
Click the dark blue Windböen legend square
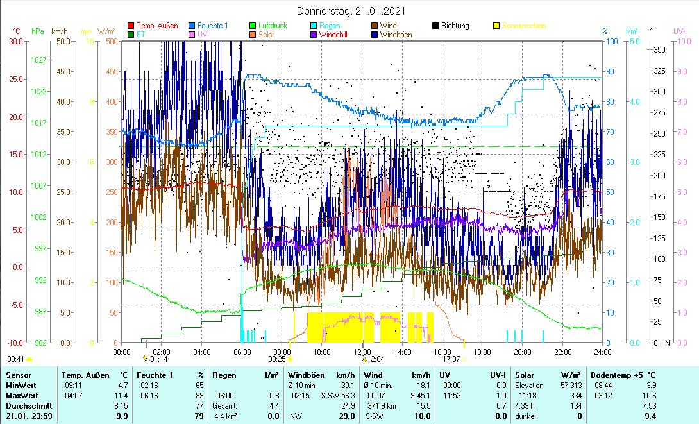[375, 35]
